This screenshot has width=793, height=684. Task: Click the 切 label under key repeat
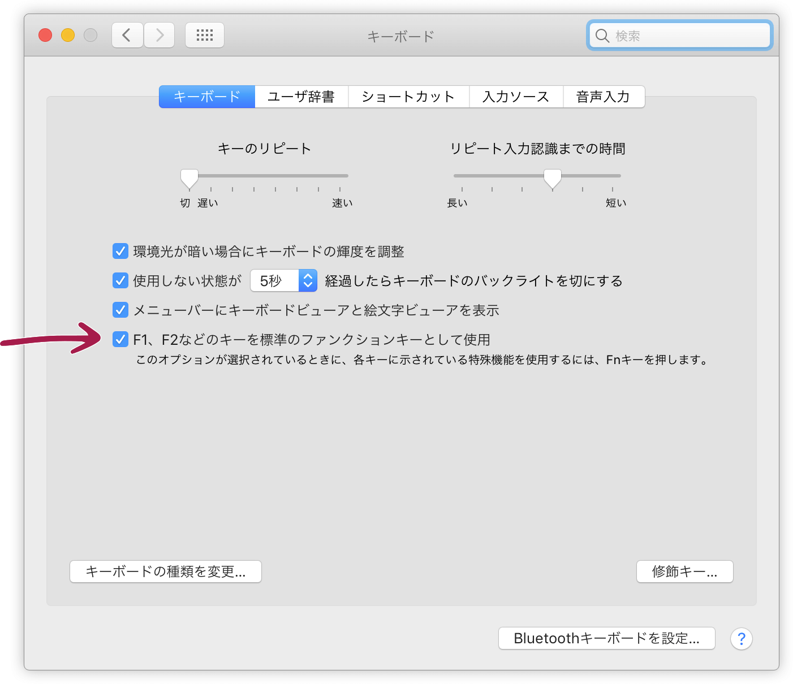click(185, 203)
